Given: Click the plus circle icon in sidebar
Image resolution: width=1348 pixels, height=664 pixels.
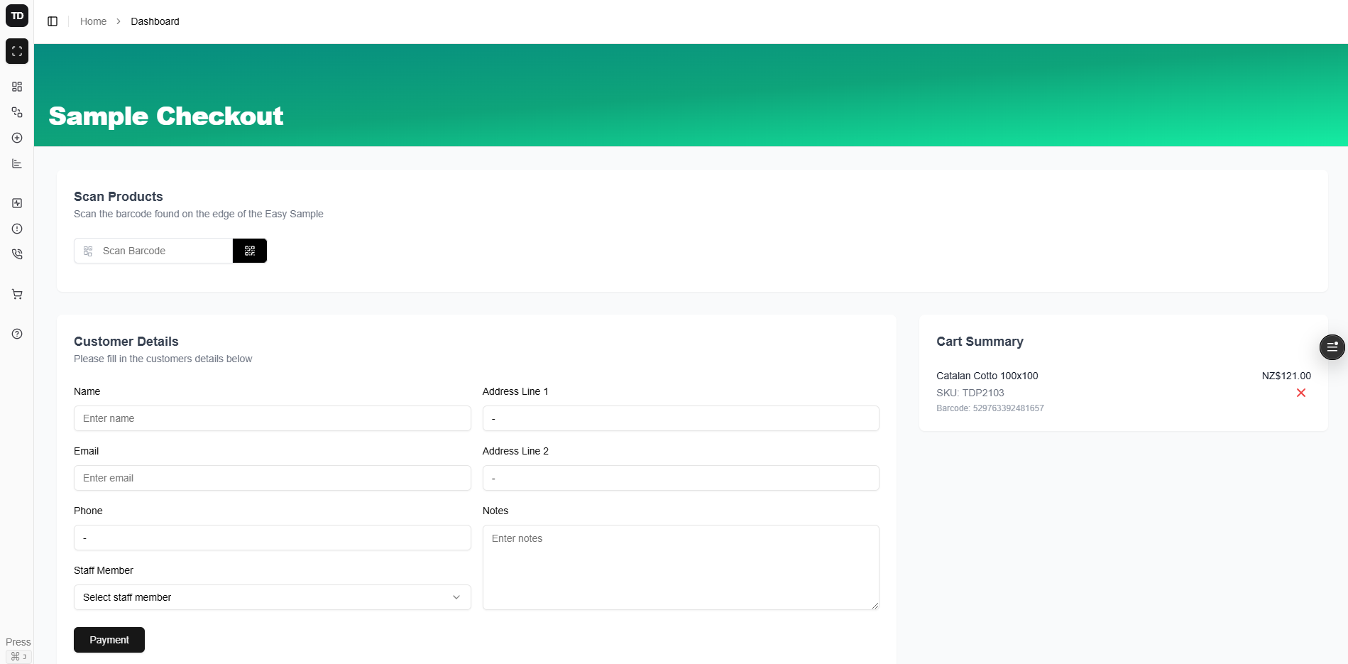Looking at the screenshot, I should [x=17, y=138].
